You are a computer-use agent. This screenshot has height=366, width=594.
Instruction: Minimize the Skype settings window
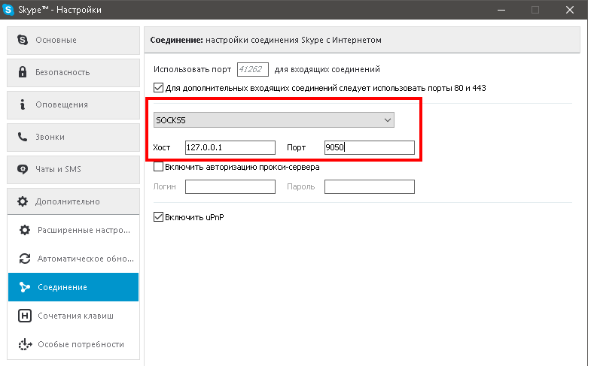click(501, 10)
